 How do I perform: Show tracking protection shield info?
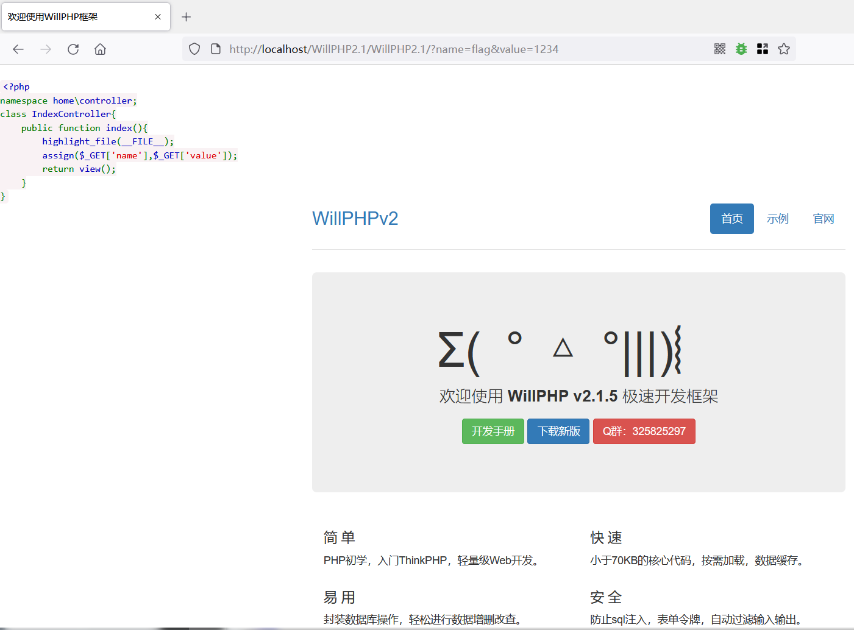(194, 49)
